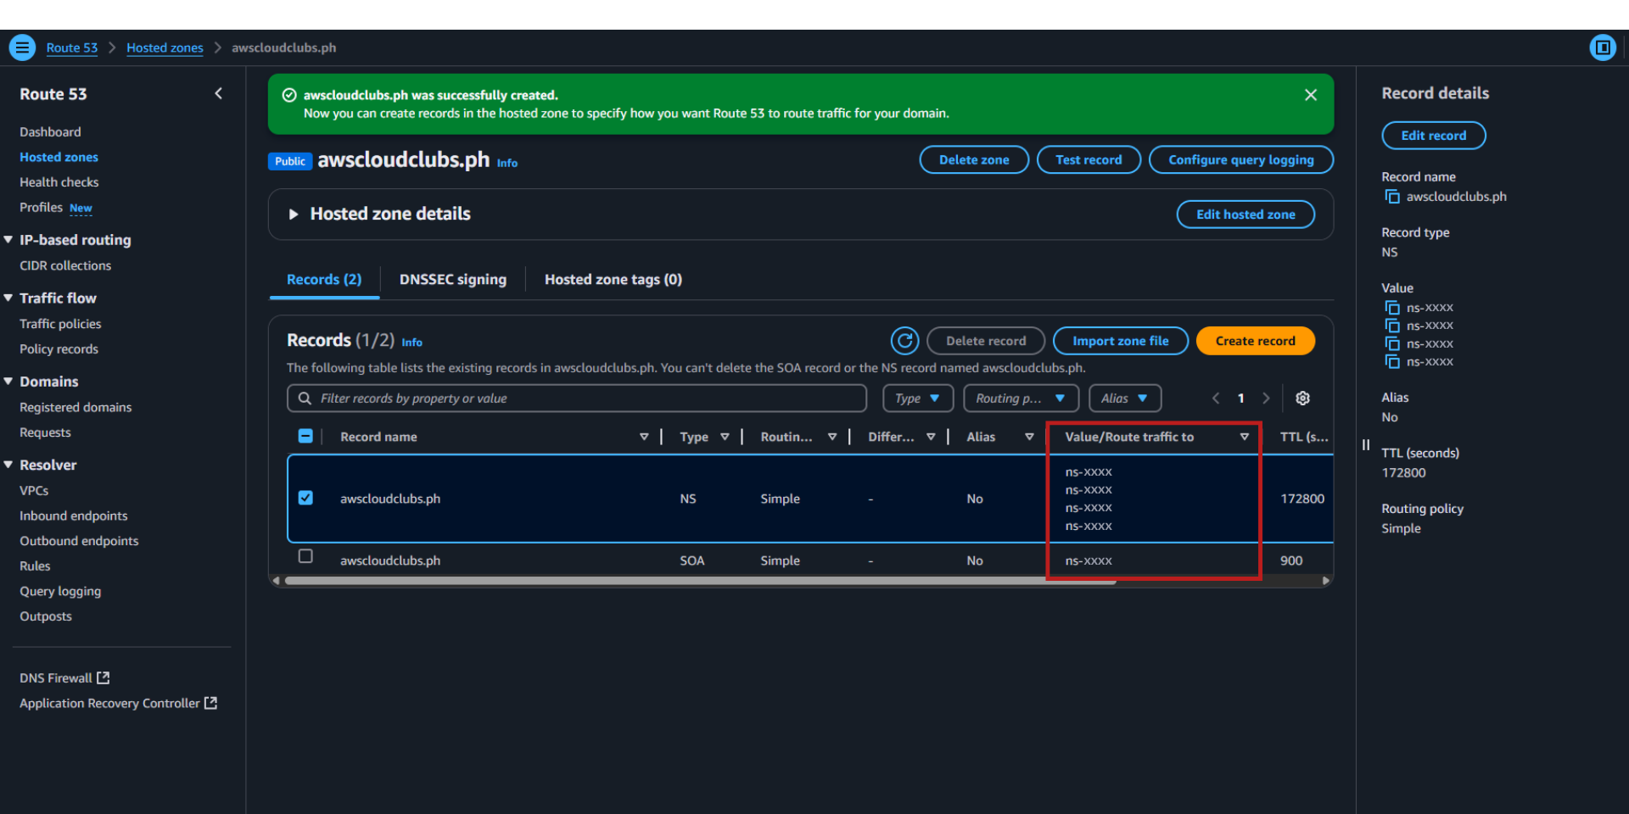Click the Route 53 breadcrumb link

72,48
